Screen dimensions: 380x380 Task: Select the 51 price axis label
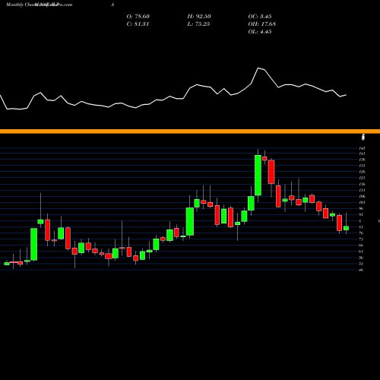362,264
